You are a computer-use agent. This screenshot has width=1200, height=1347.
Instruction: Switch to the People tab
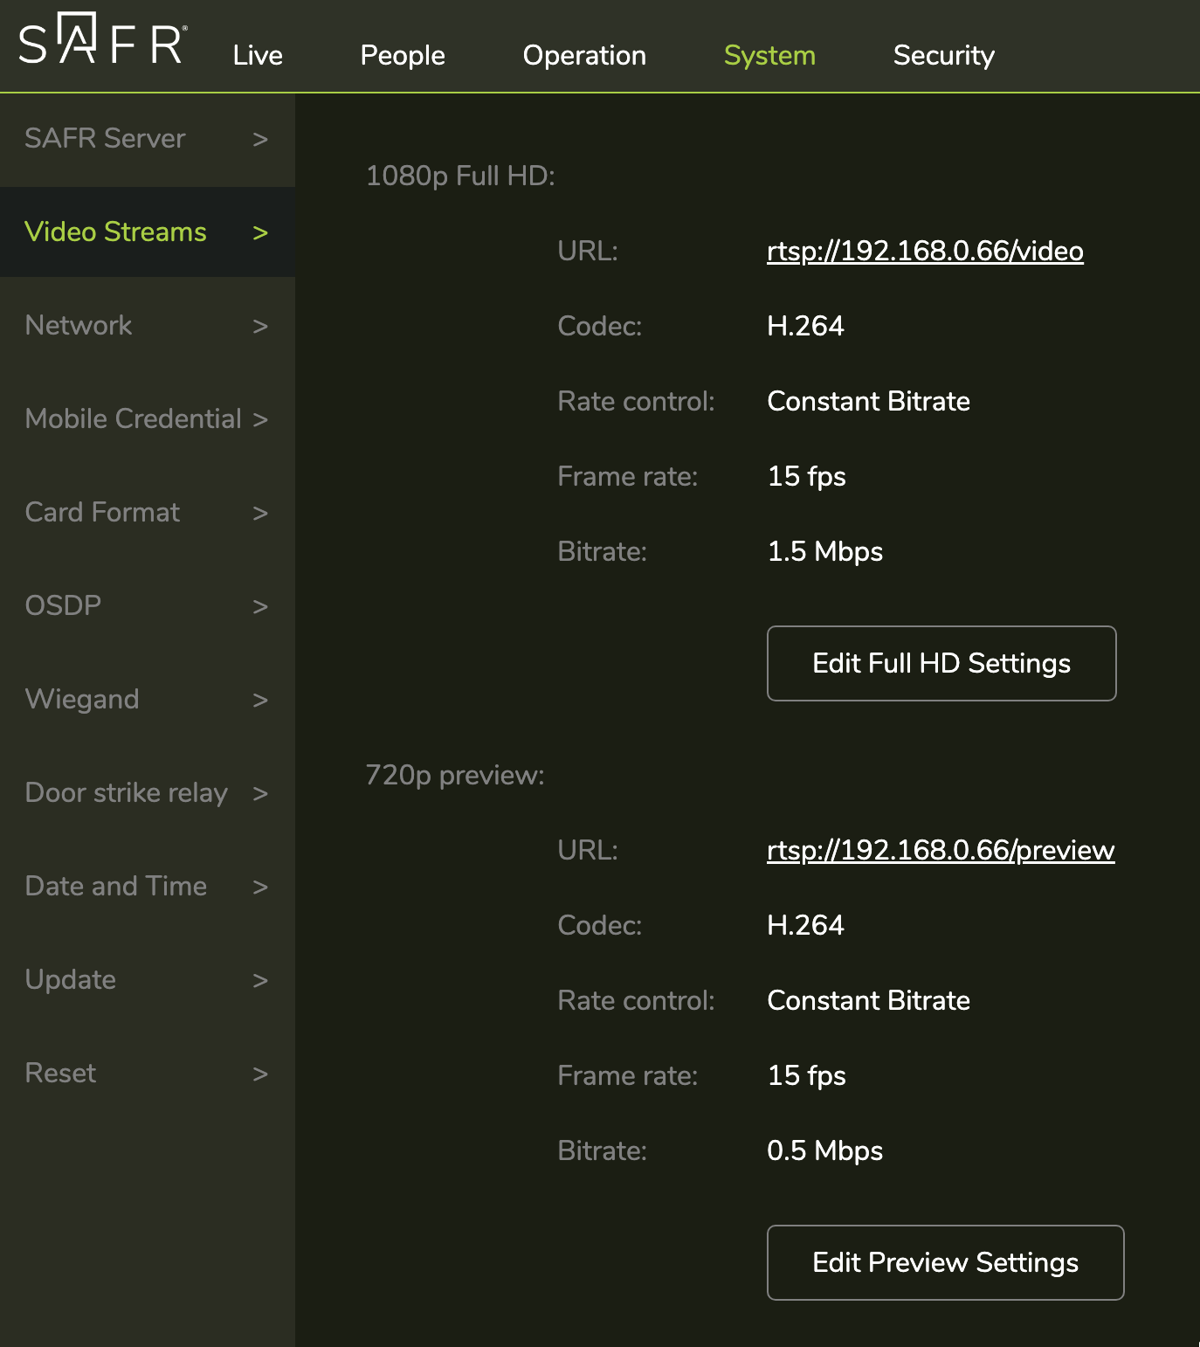coord(403,55)
